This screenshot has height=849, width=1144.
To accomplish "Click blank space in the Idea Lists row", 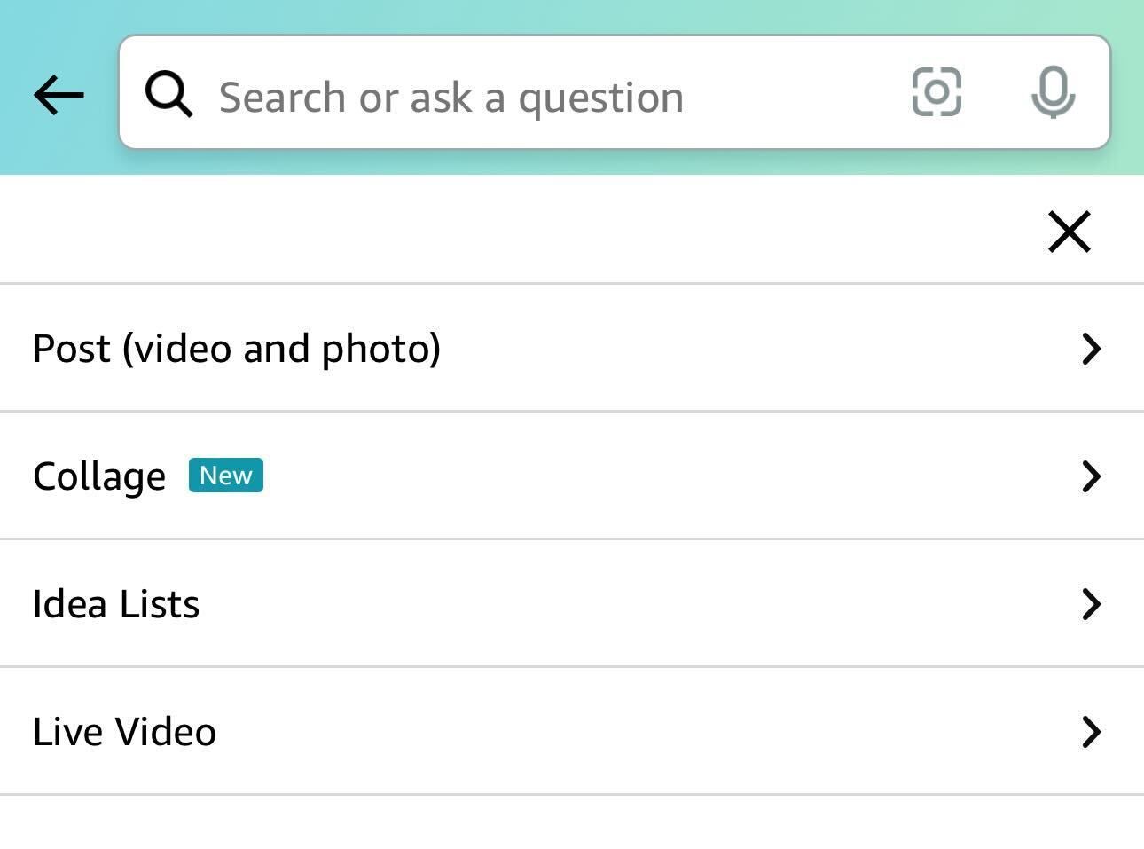I will (621, 604).
